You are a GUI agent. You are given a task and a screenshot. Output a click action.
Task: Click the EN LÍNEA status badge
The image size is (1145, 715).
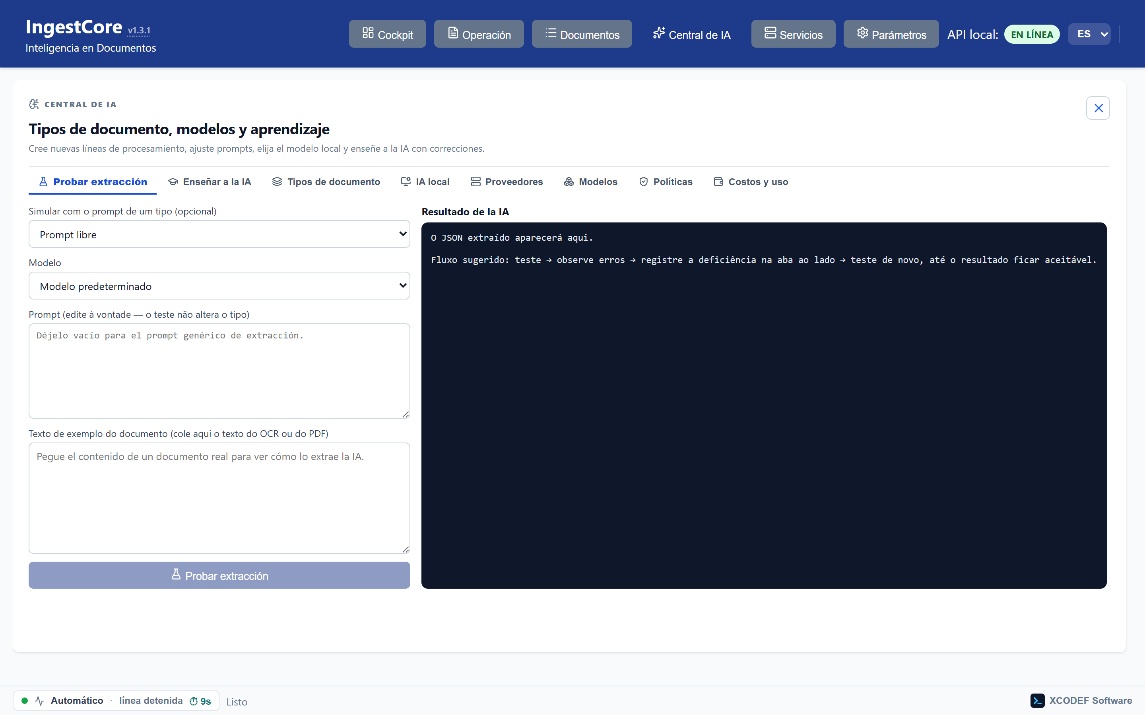[x=1031, y=34]
